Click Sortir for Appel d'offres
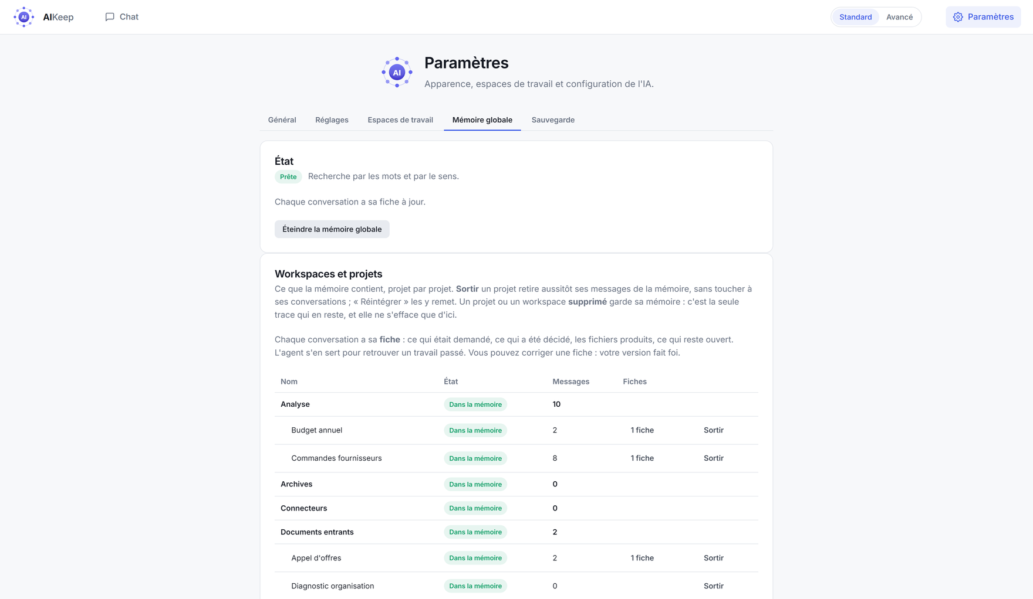 (713, 558)
